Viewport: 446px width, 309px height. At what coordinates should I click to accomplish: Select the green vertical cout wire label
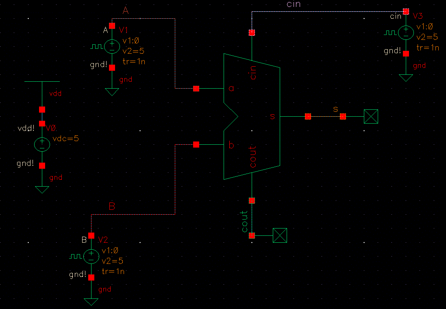coord(244,221)
